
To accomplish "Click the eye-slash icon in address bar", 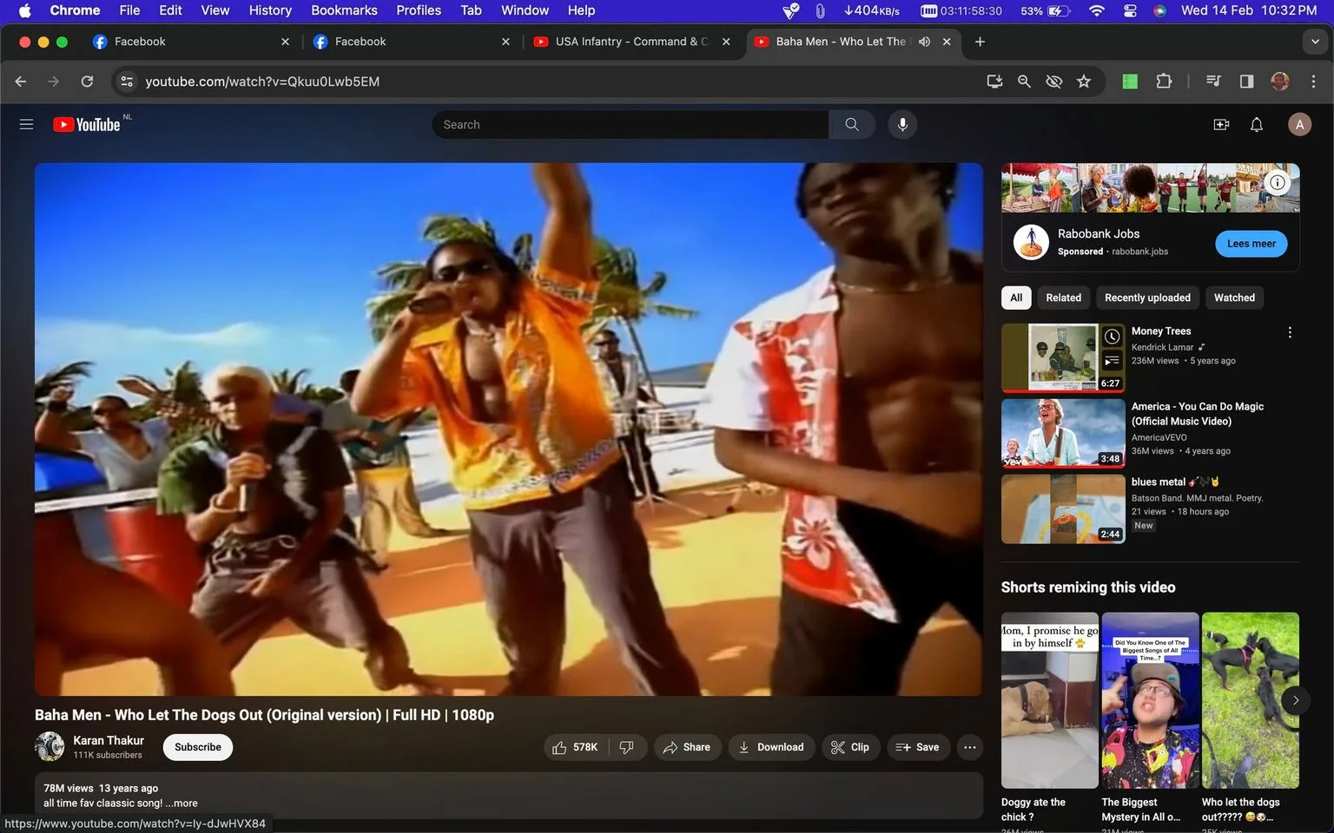I will [1054, 82].
